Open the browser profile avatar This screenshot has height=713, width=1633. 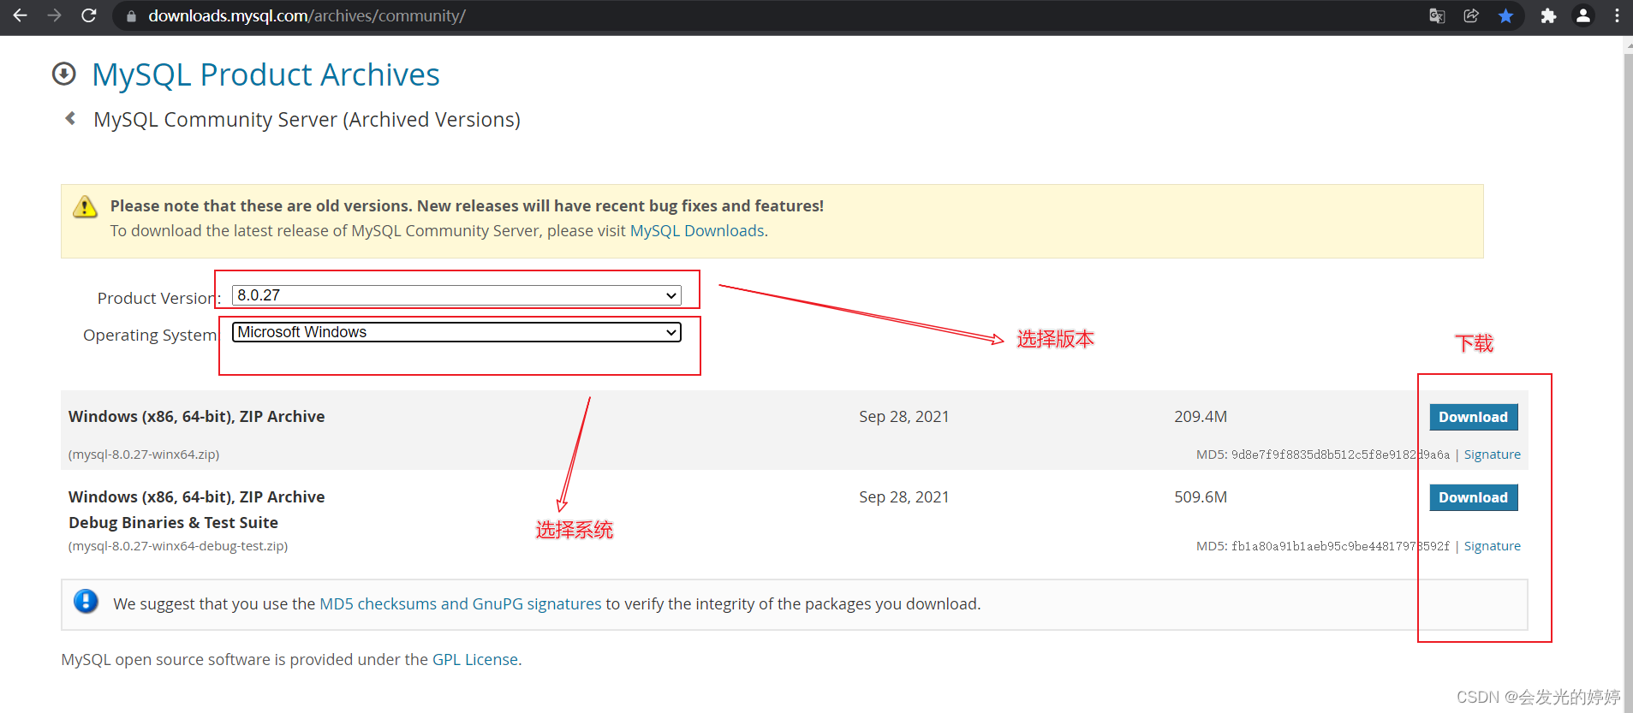click(x=1583, y=15)
